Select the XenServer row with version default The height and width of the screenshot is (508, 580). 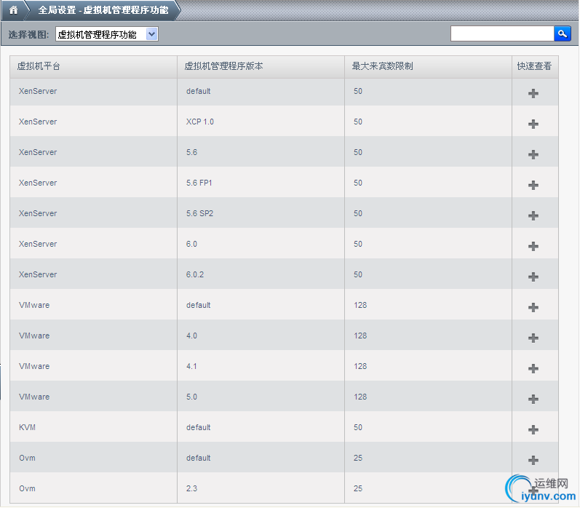click(284, 92)
